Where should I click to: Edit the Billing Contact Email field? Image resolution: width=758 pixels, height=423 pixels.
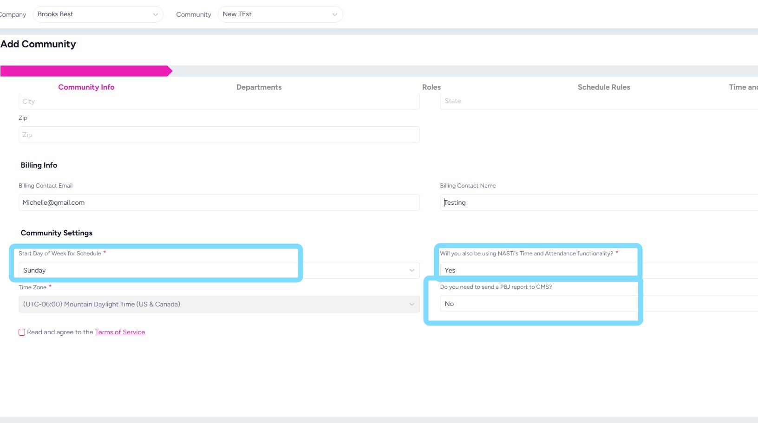pos(219,202)
